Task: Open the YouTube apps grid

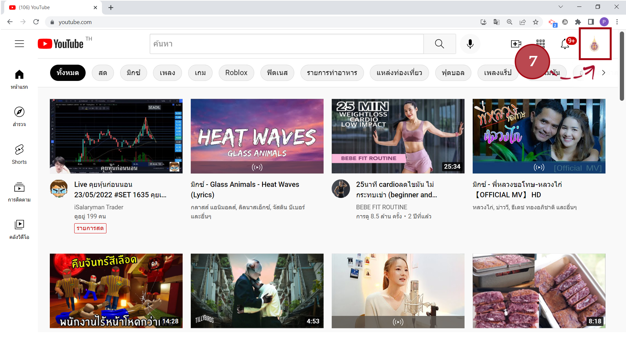Action: (540, 44)
